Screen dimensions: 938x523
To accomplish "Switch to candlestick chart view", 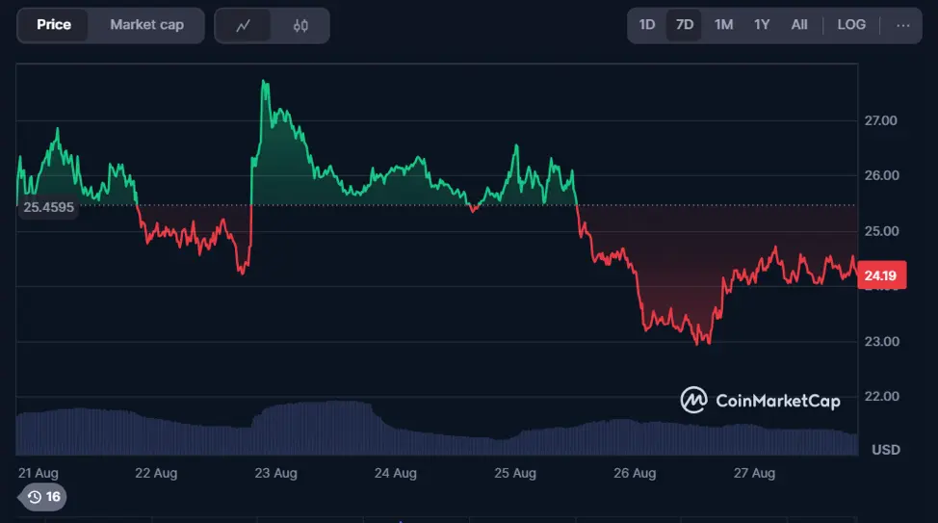I will [x=300, y=26].
